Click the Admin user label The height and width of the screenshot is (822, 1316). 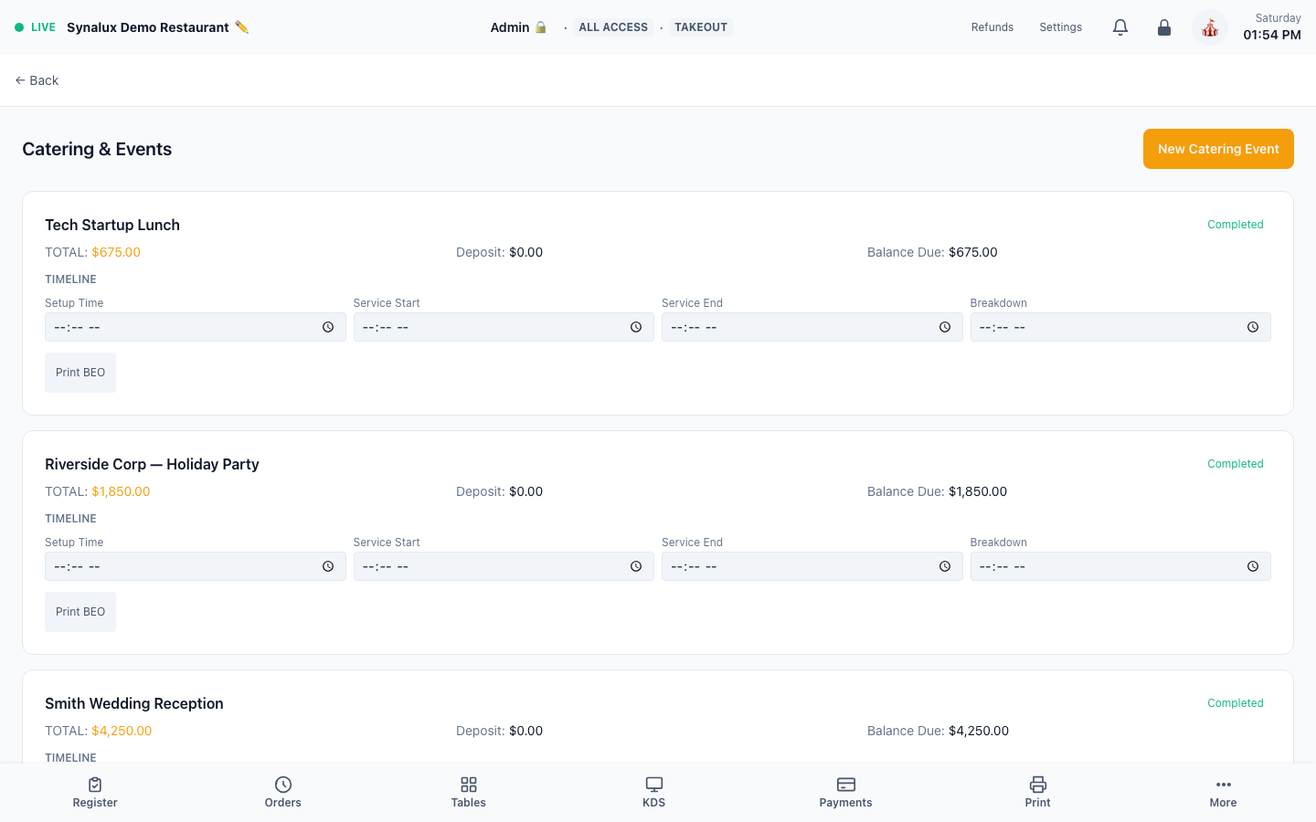click(510, 27)
